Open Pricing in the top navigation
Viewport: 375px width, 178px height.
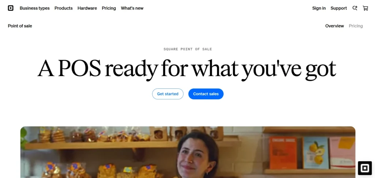109,8
